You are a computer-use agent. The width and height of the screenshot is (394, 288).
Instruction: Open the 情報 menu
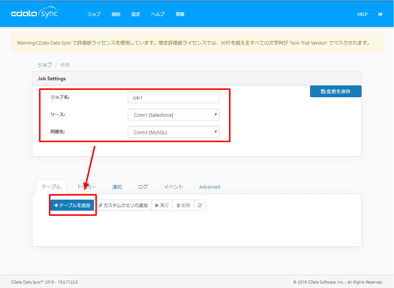pyautogui.click(x=180, y=14)
